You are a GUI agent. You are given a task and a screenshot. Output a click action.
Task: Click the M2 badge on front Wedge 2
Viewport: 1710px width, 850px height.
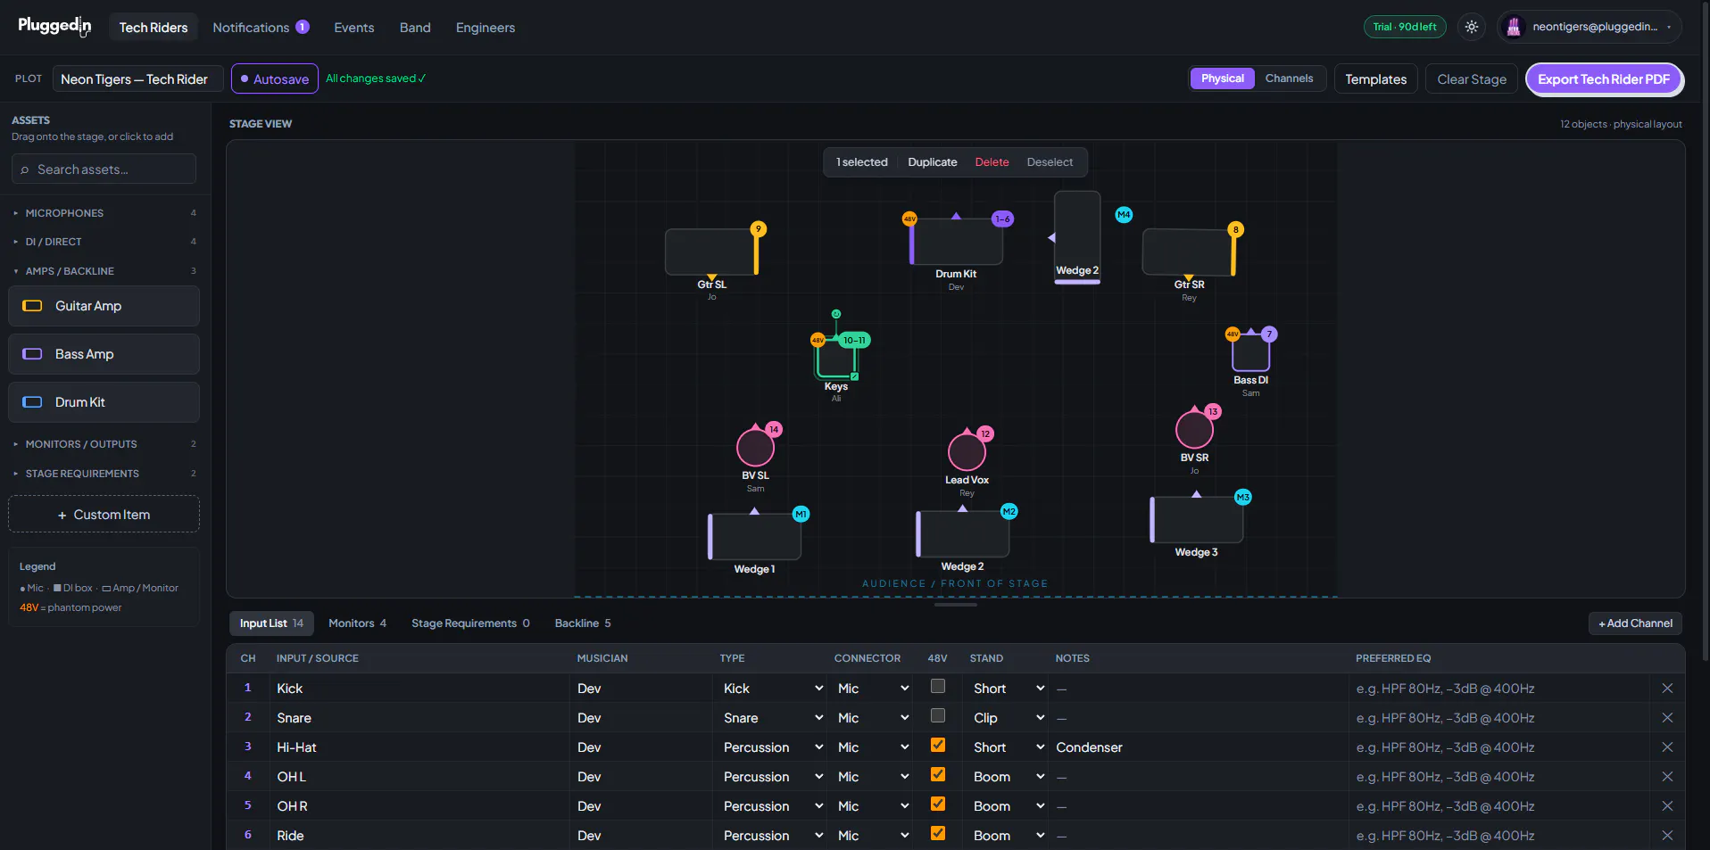click(1009, 512)
